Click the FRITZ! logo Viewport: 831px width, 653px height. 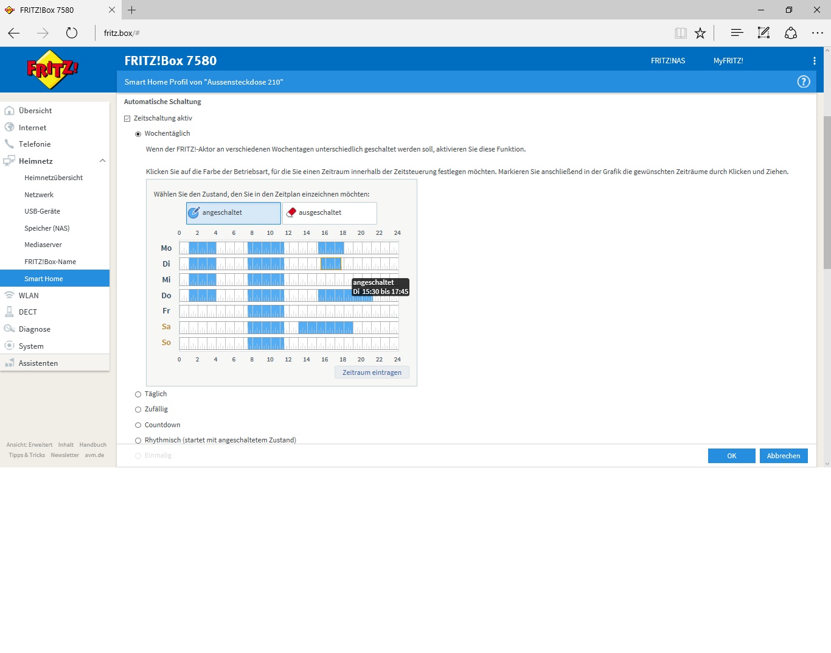53,69
